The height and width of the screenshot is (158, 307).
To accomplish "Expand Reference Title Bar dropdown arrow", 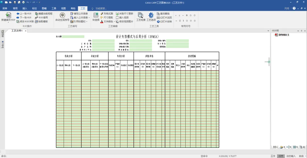I will (87, 22).
